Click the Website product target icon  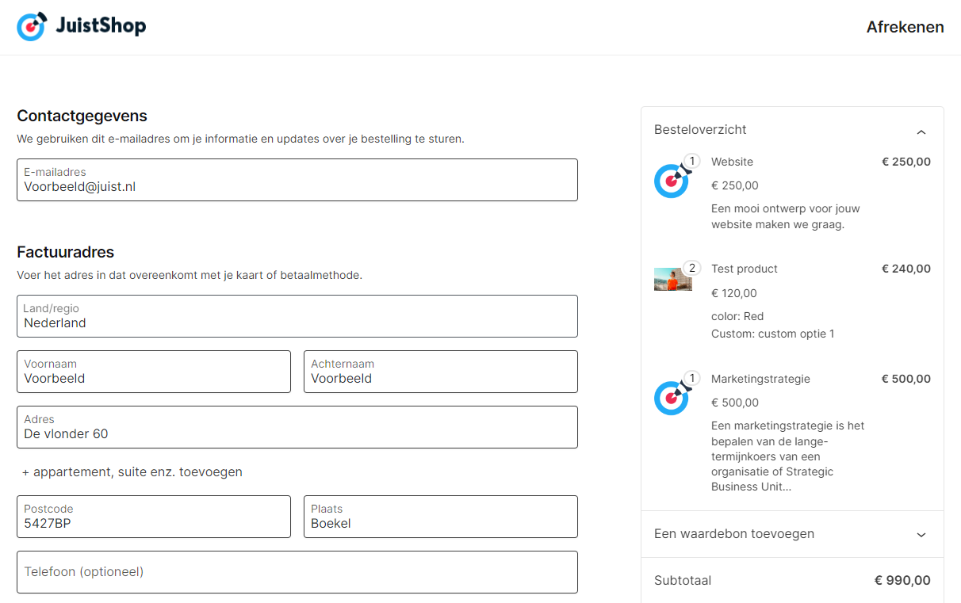pyautogui.click(x=671, y=181)
